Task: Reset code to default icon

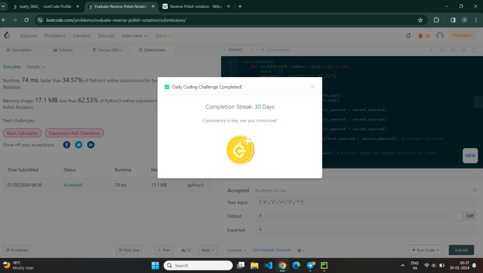Action: point(453,50)
